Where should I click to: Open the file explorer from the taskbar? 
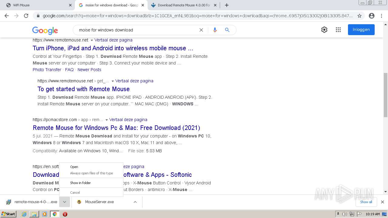tap(34, 214)
